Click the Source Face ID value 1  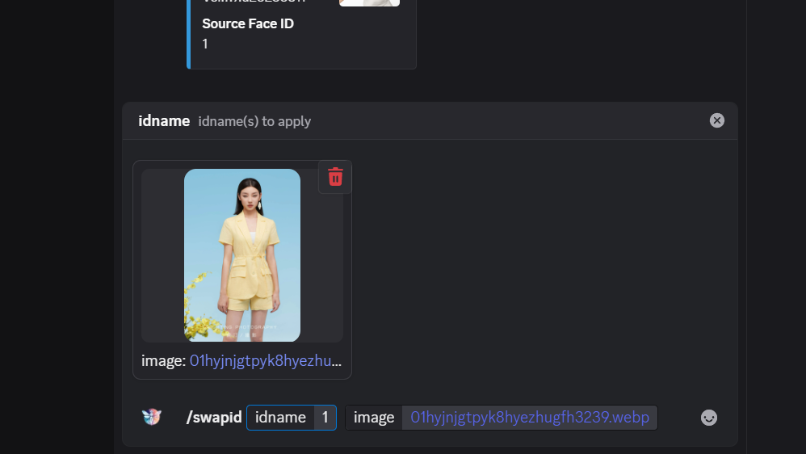[x=205, y=44]
